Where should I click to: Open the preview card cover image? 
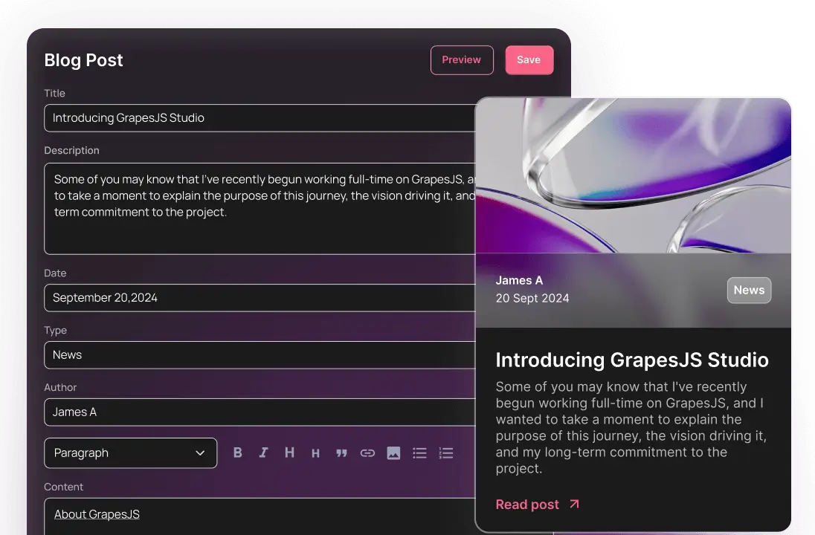(x=633, y=175)
